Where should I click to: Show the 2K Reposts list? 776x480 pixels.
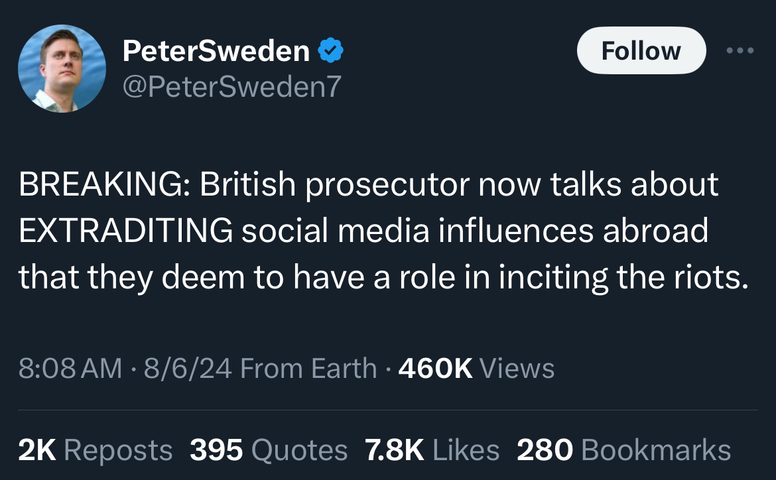point(95,450)
